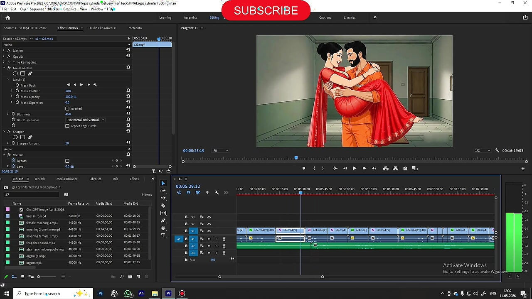Open the Fit zoom level dropdown
The width and height of the screenshot is (532, 299).
click(221, 150)
